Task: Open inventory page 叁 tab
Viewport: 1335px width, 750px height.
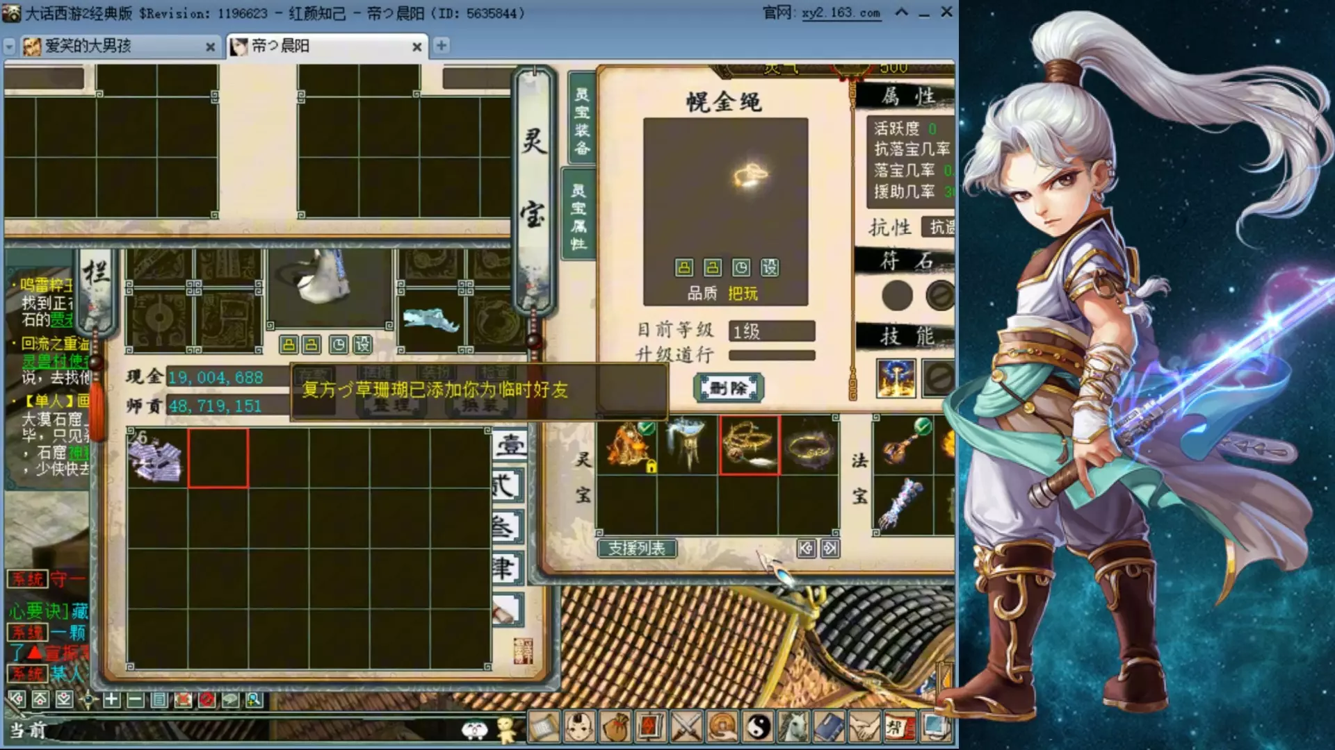Action: (507, 528)
